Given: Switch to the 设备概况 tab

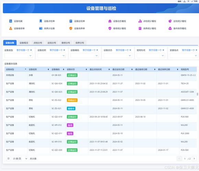Looking at the screenshot, I should 24,43.
